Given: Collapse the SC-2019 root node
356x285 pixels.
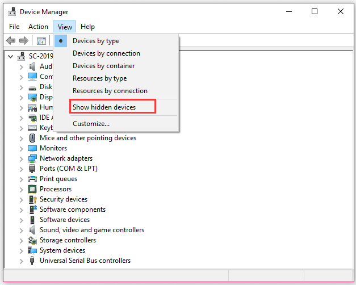Looking at the screenshot, I should pos(10,56).
